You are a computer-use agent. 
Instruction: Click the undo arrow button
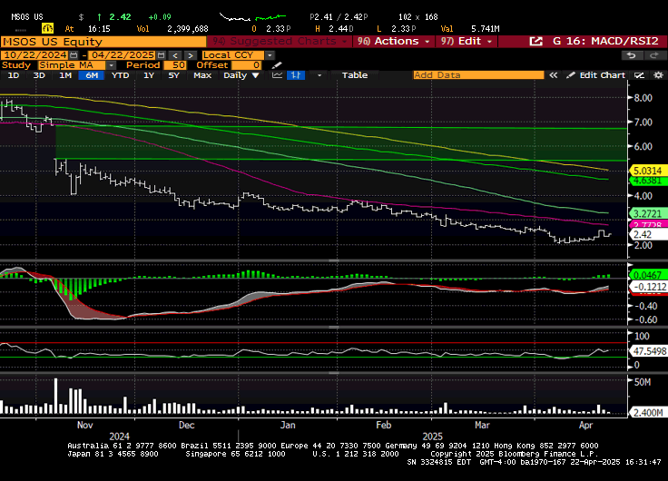point(632,55)
